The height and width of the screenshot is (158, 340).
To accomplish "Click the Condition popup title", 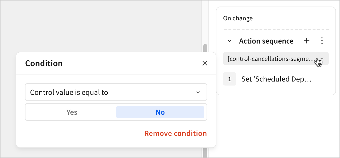I will pyautogui.click(x=44, y=63).
